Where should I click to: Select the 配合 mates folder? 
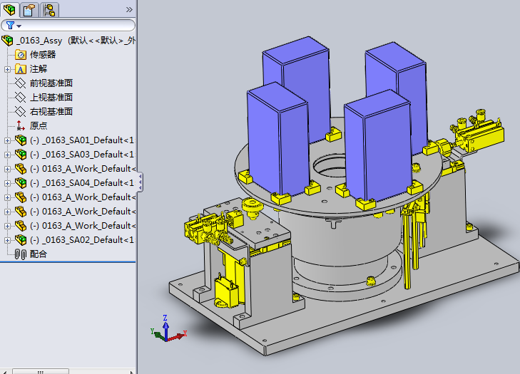point(39,254)
